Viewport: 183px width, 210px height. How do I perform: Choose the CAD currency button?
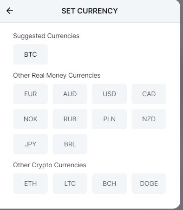(x=149, y=94)
